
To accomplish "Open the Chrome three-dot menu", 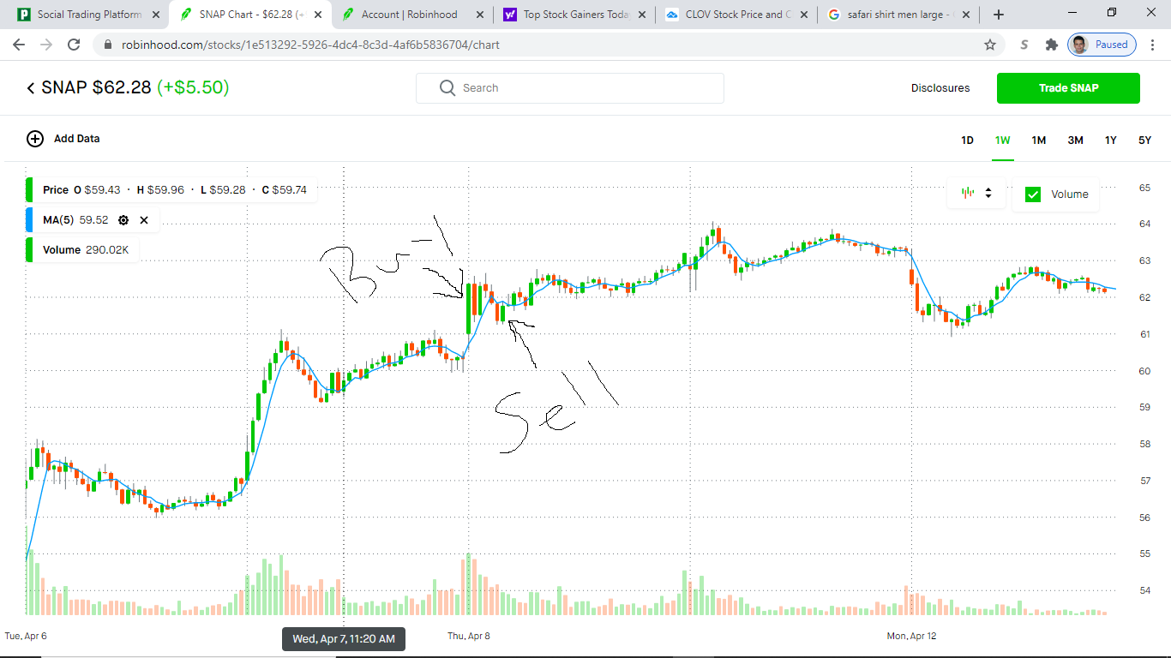I will click(1153, 45).
